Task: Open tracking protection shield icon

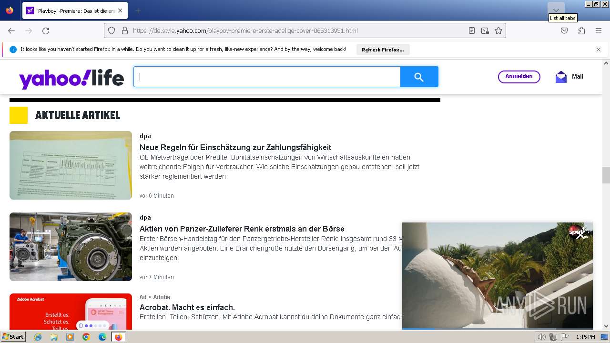Action: pos(112,30)
